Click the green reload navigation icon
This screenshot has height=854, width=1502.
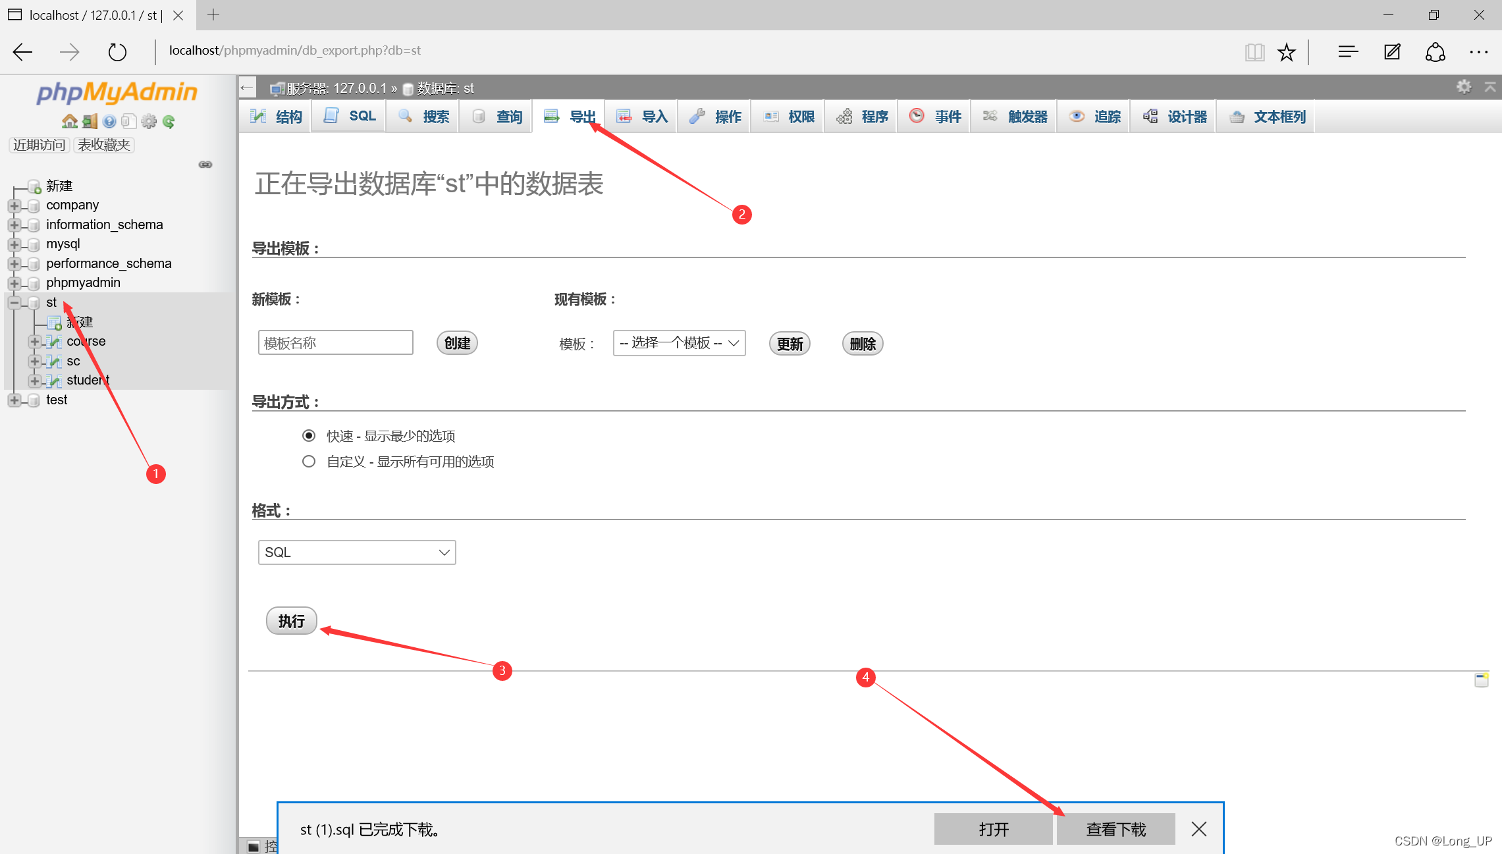coord(169,121)
